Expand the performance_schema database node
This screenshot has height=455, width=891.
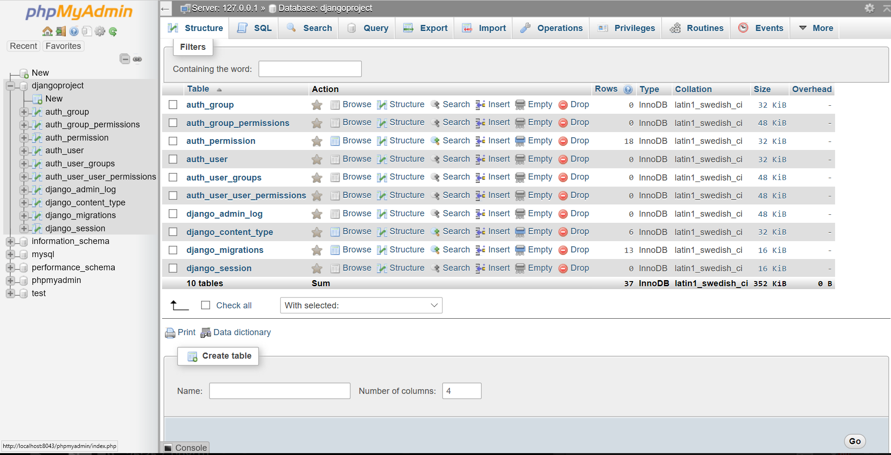(10, 267)
